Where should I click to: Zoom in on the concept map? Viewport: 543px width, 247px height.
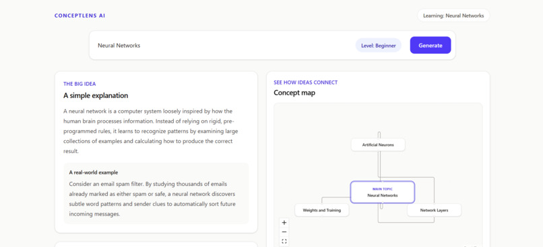coord(284,223)
